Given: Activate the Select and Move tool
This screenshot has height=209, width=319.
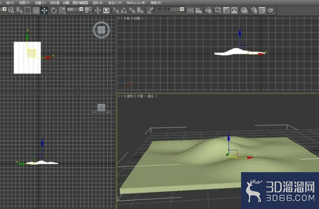Looking at the screenshot, I should 44,10.
